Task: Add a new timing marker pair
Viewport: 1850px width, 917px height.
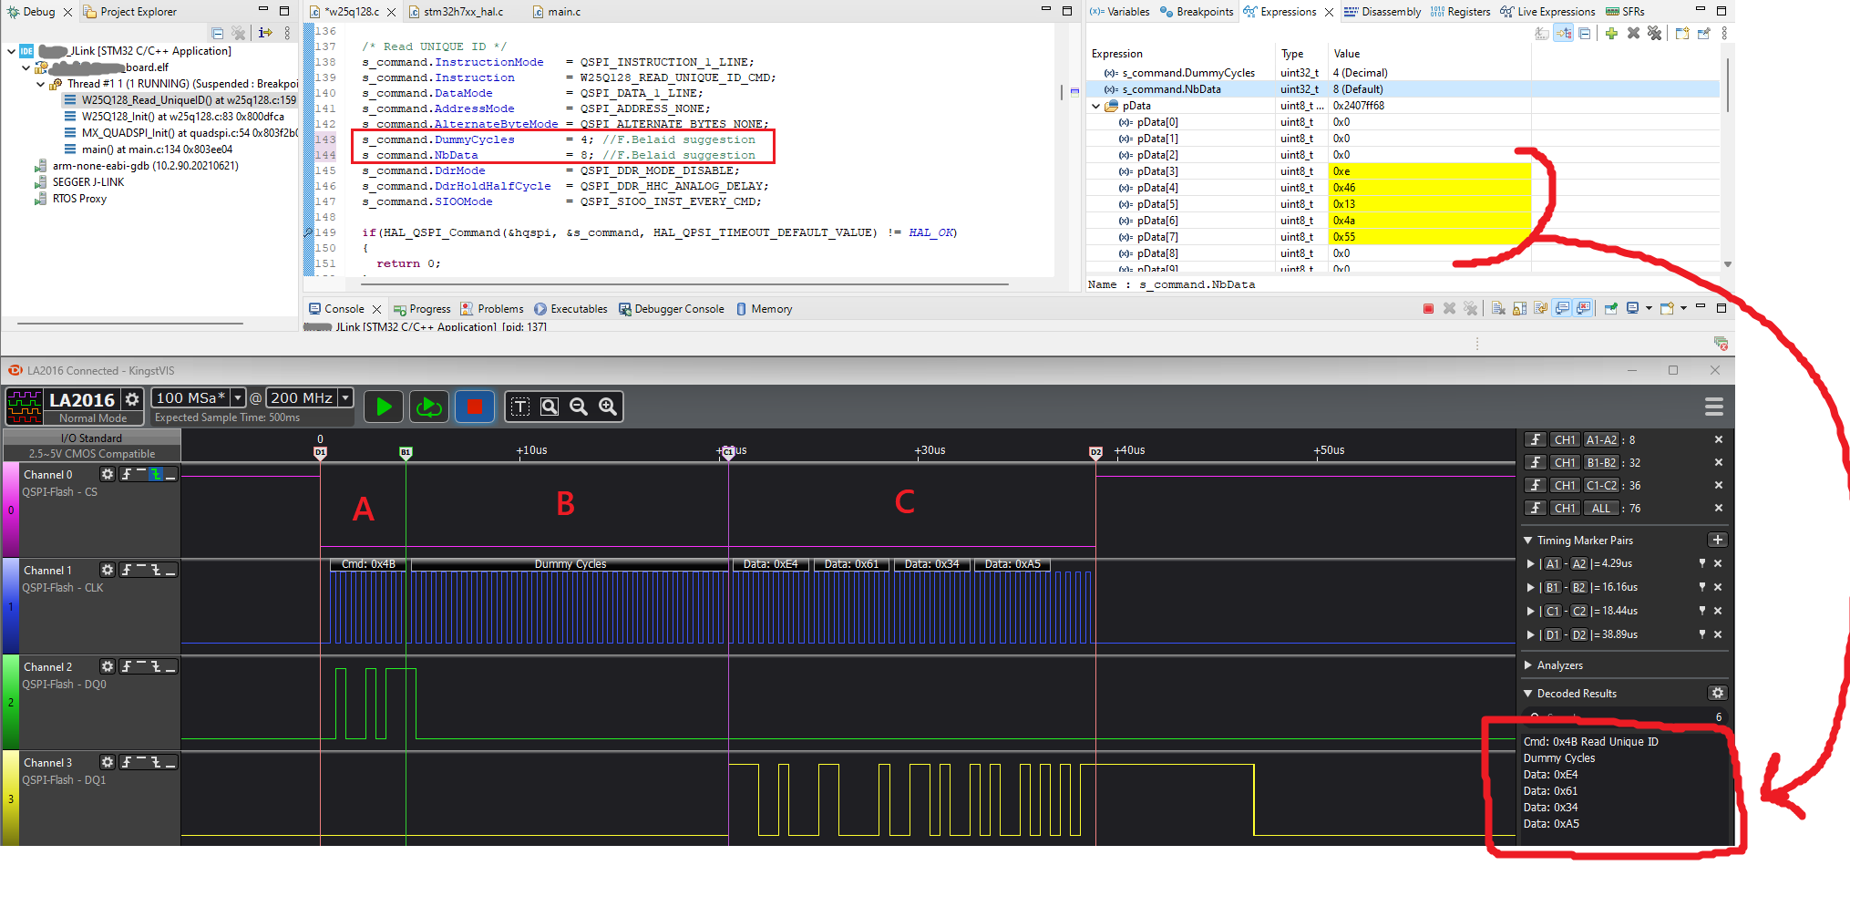Action: click(x=1718, y=541)
